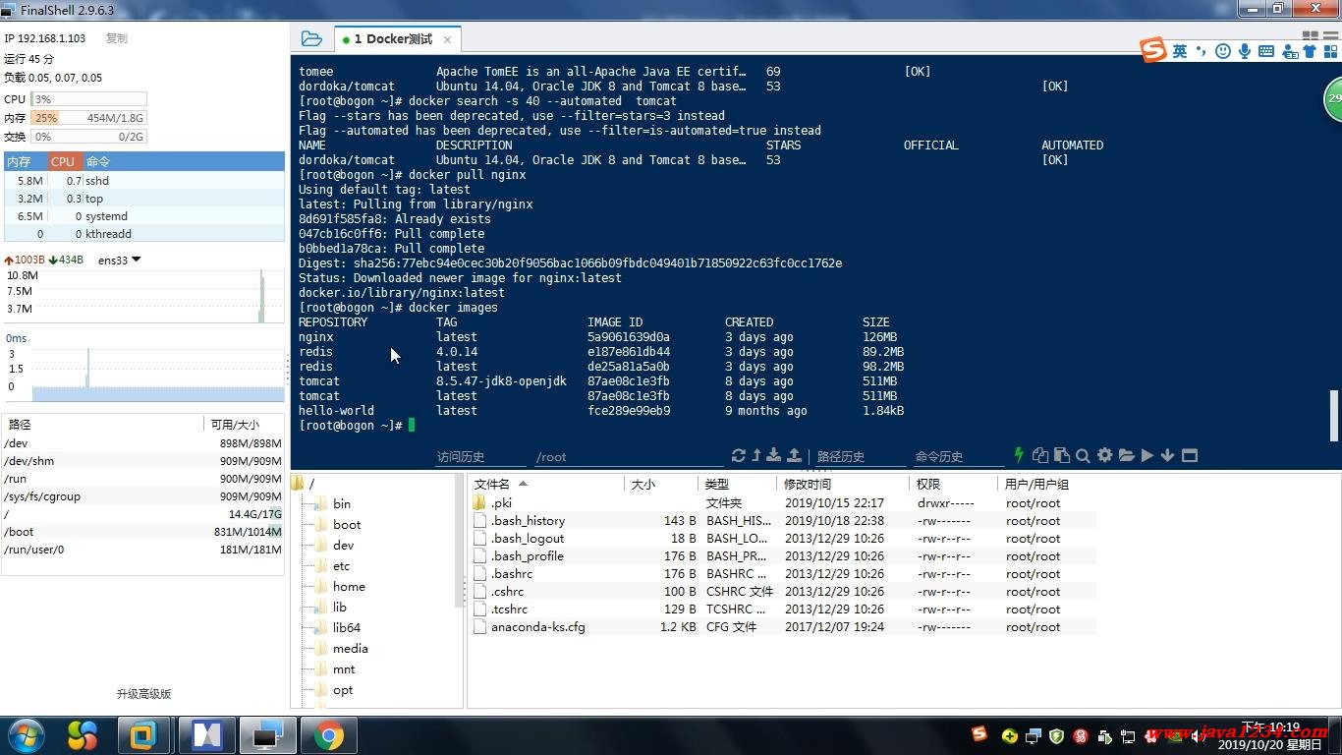Screen dimensions: 1342x755
Task: Open the Sogou soft keyboard icon
Action: point(1266,51)
